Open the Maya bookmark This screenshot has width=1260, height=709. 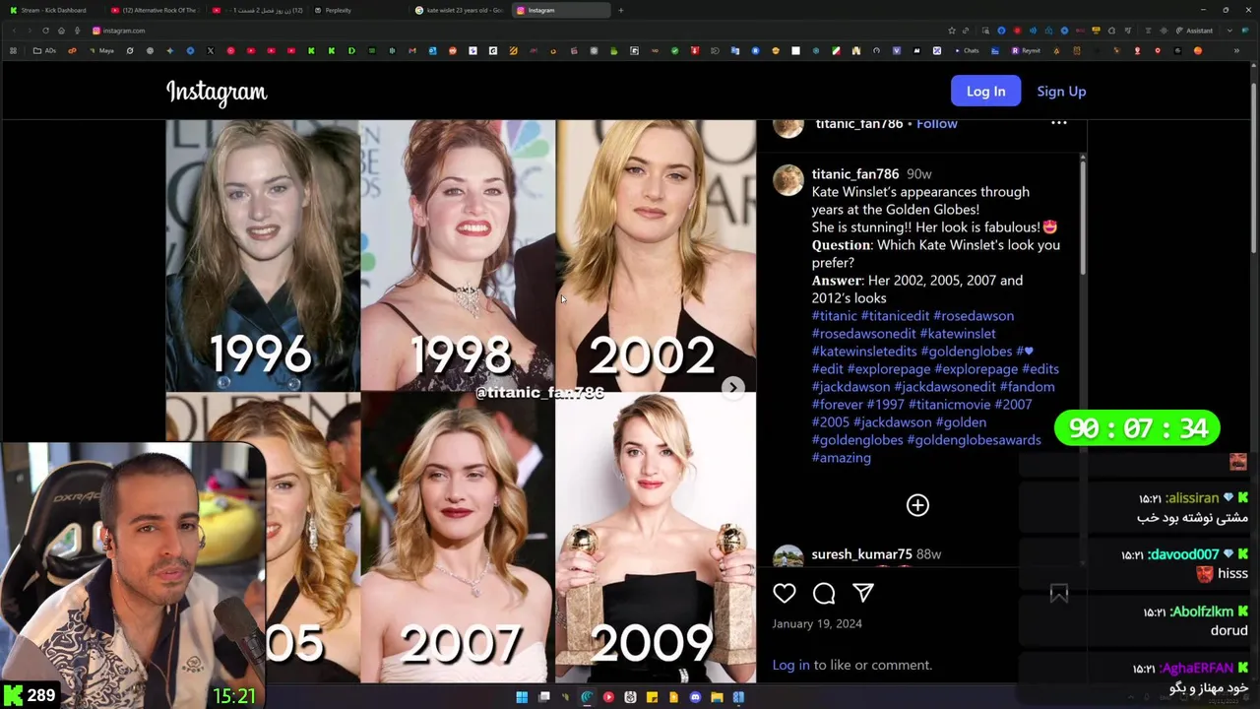[x=102, y=50]
